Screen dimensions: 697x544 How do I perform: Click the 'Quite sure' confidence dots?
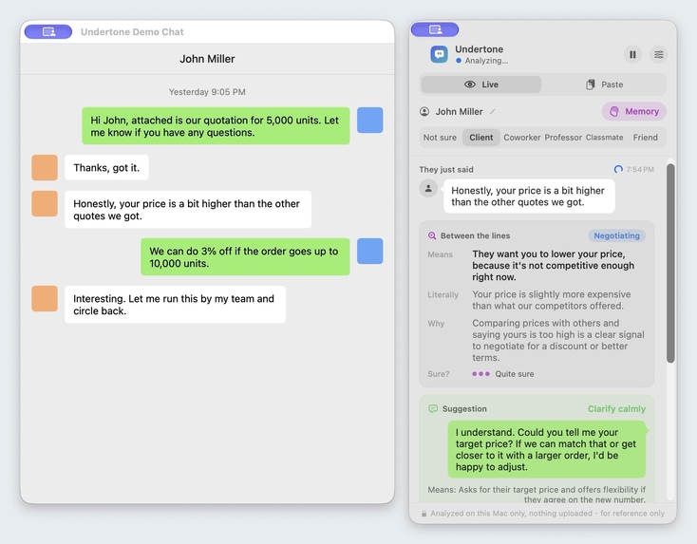pyautogui.click(x=480, y=374)
